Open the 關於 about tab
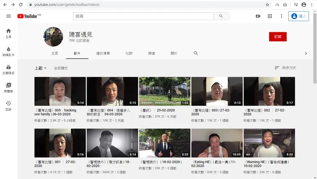317x179 pixels. tap(174, 53)
